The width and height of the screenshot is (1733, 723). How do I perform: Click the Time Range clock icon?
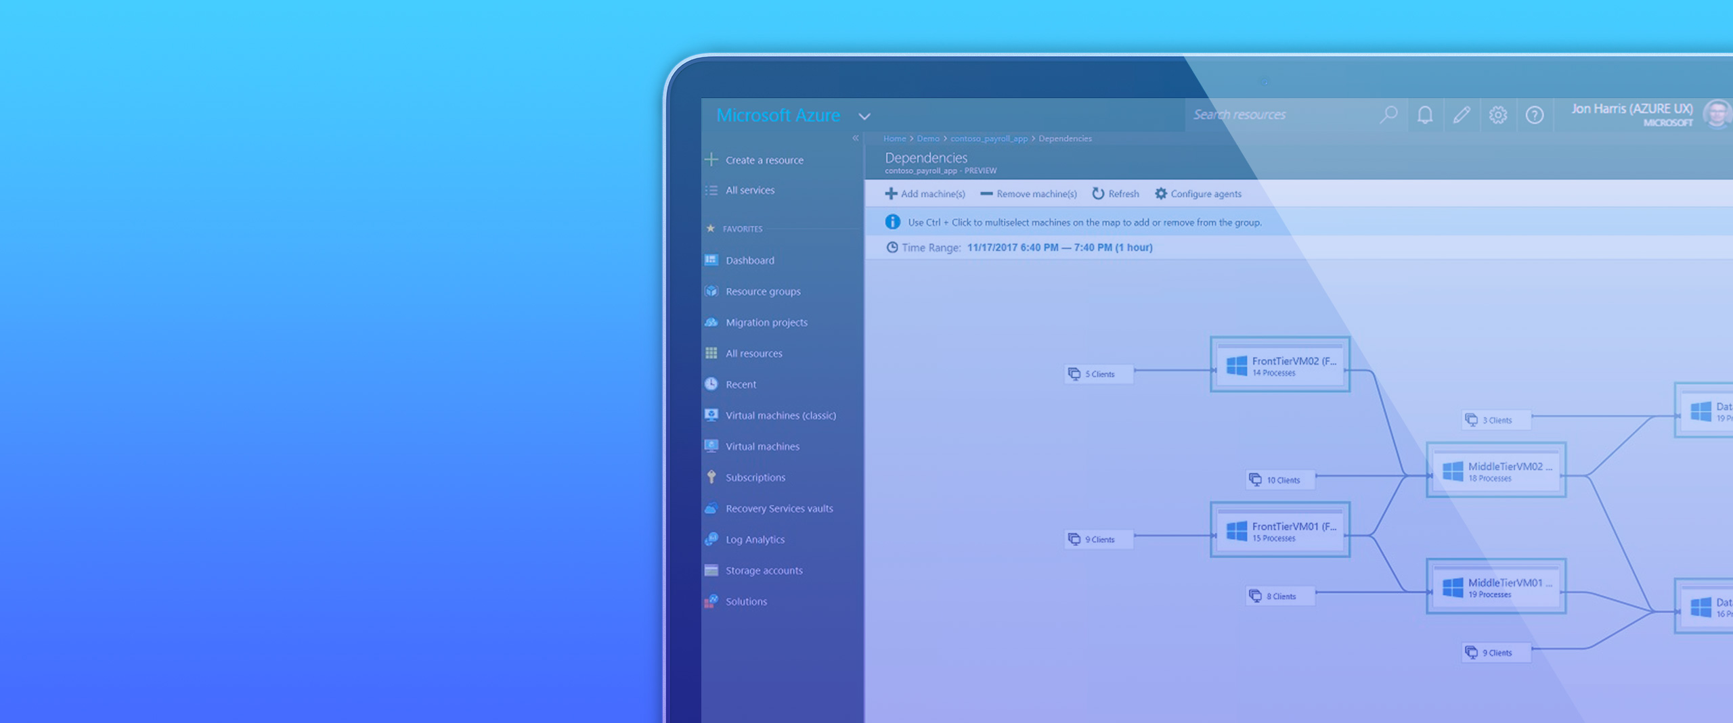[x=892, y=248]
